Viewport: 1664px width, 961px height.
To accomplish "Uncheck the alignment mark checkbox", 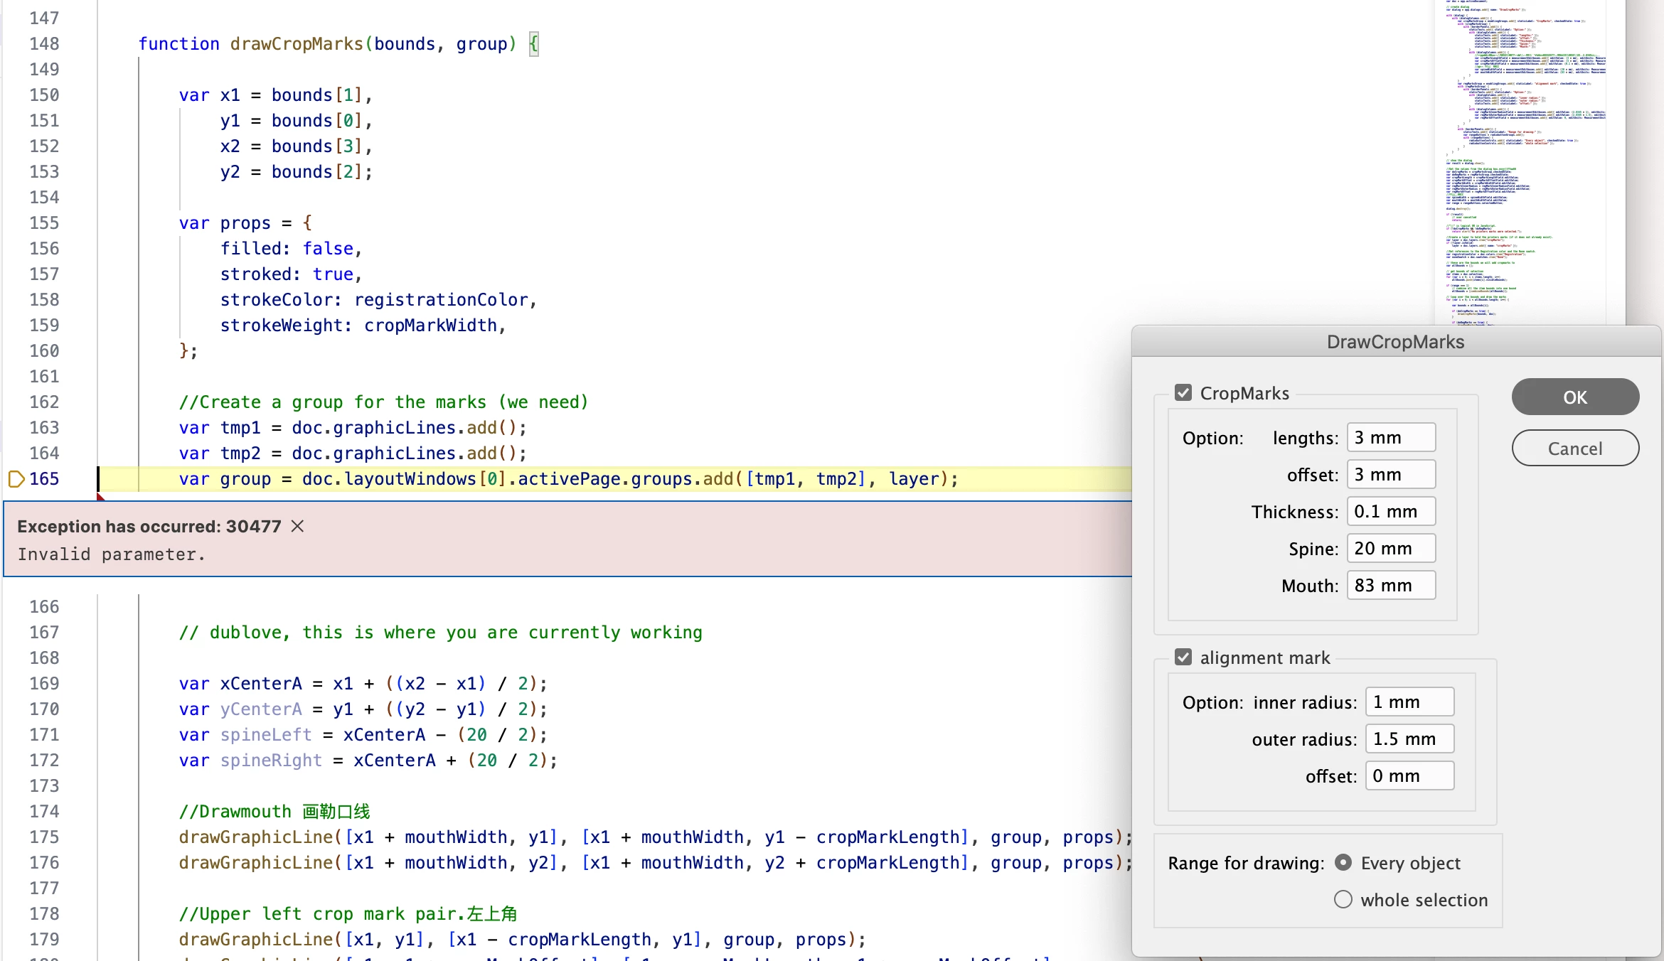I will [x=1183, y=657].
